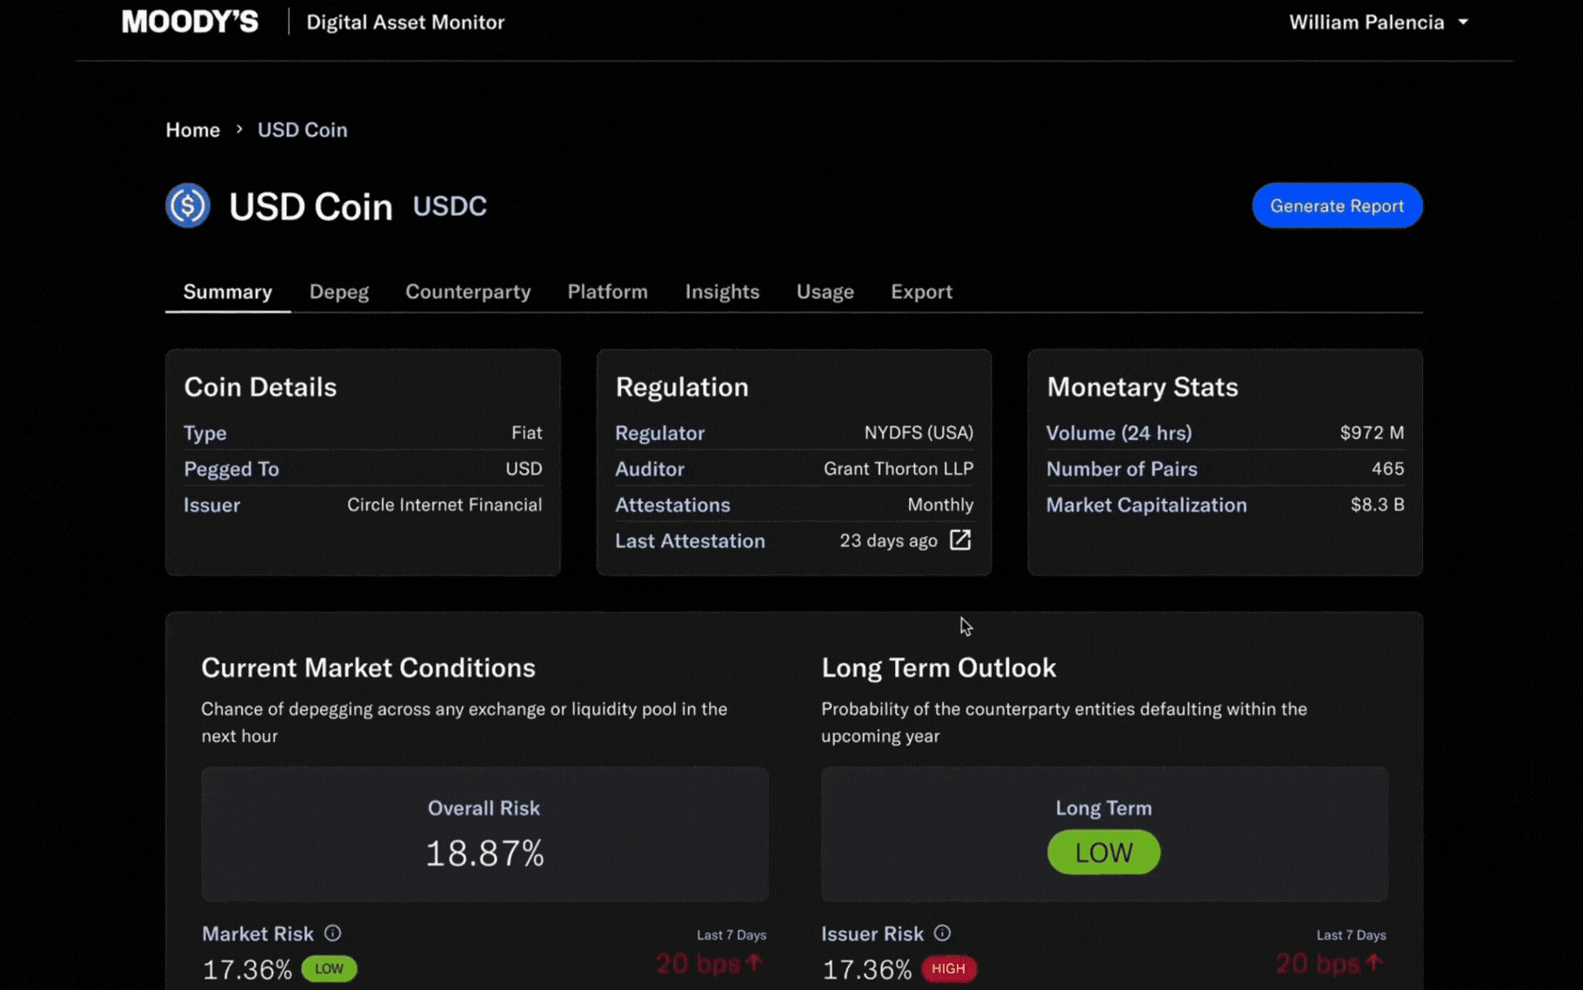The width and height of the screenshot is (1583, 990).
Task: Click the HIGH badge next to Issuer Risk
Action: tap(948, 968)
